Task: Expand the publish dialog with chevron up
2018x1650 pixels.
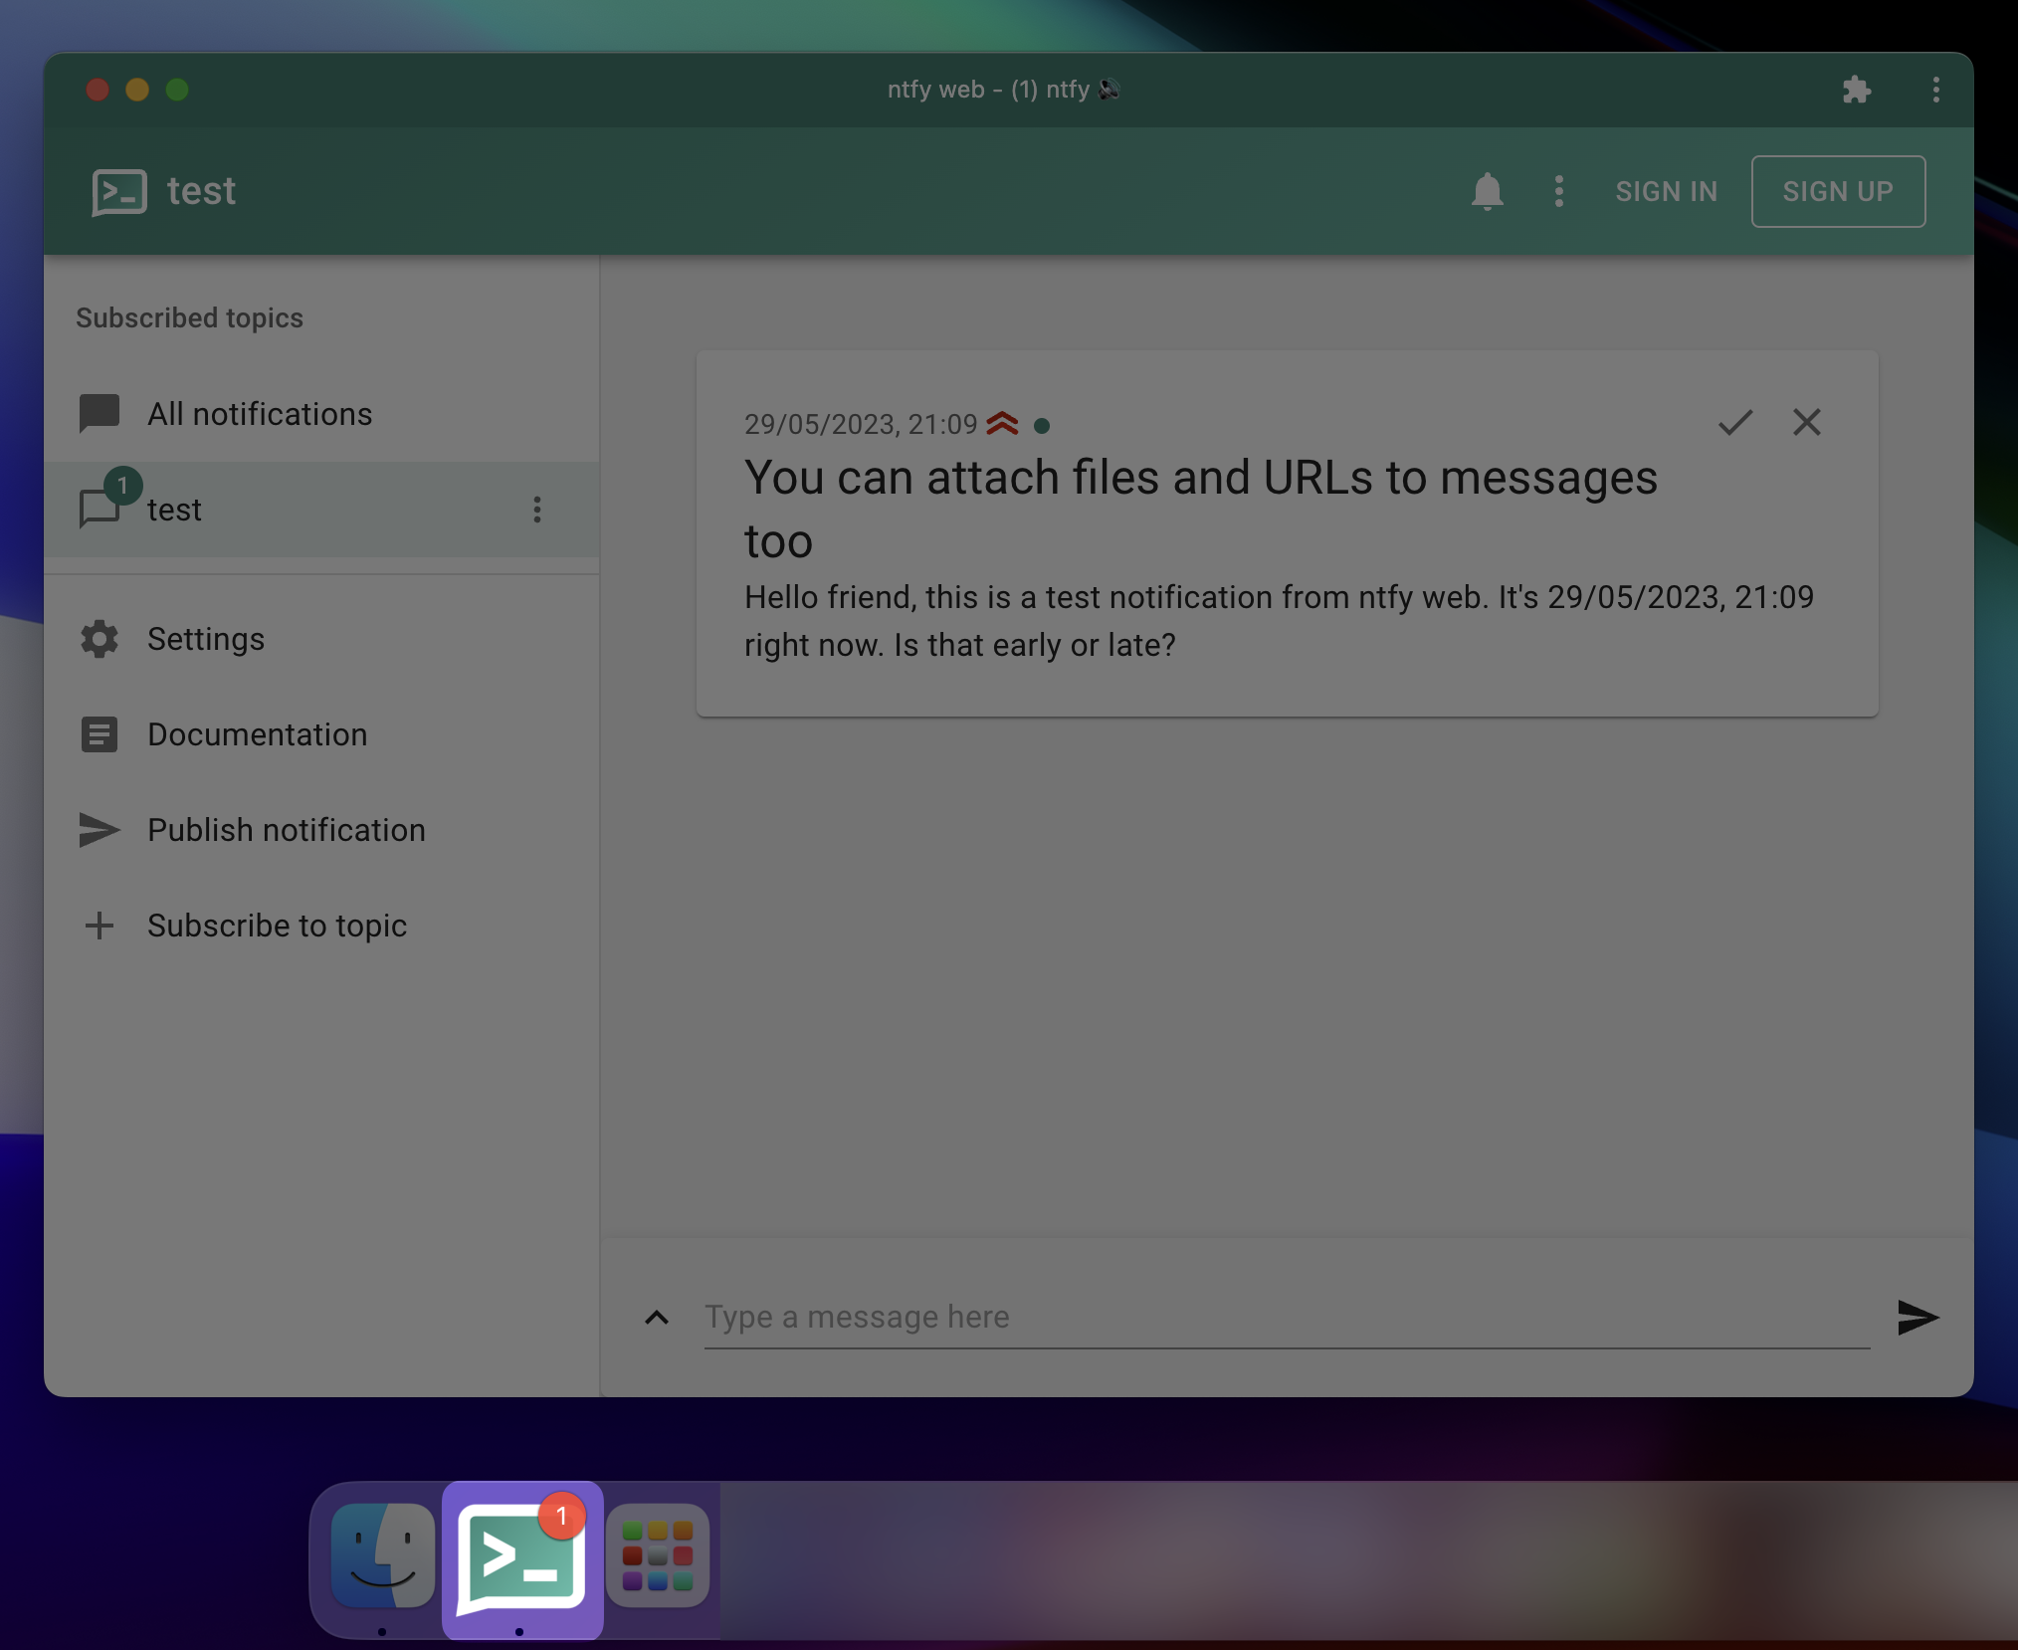Action: tap(657, 1318)
